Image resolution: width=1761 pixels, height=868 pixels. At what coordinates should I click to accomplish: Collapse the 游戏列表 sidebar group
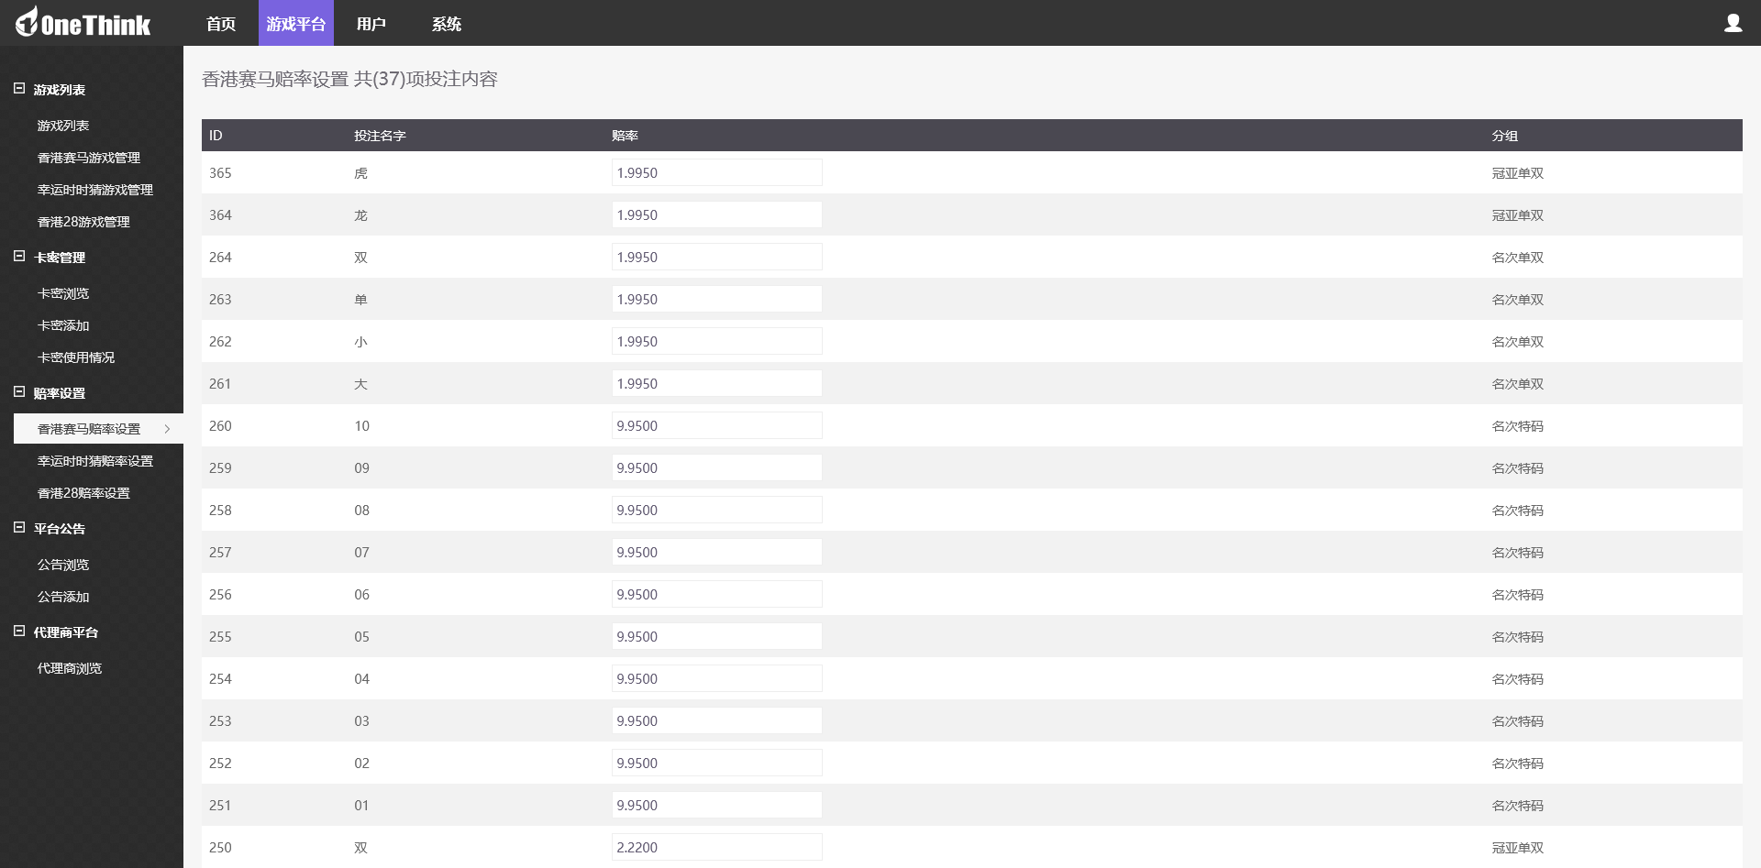click(x=19, y=89)
